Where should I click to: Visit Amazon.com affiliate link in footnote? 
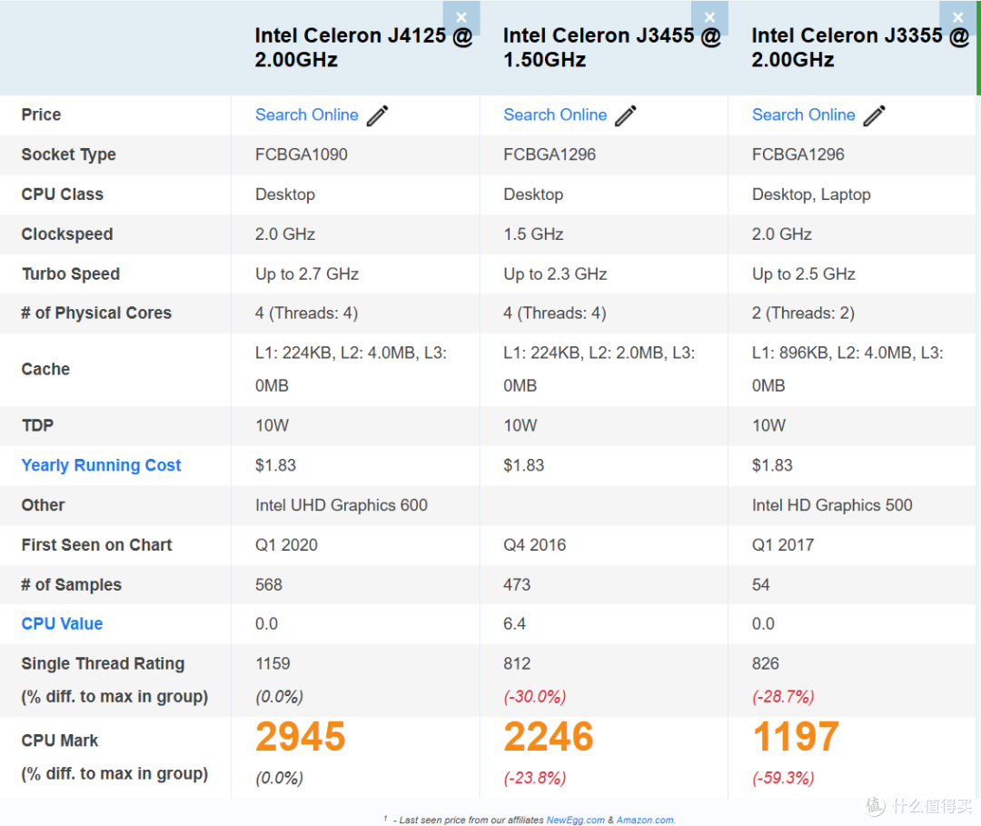click(645, 820)
